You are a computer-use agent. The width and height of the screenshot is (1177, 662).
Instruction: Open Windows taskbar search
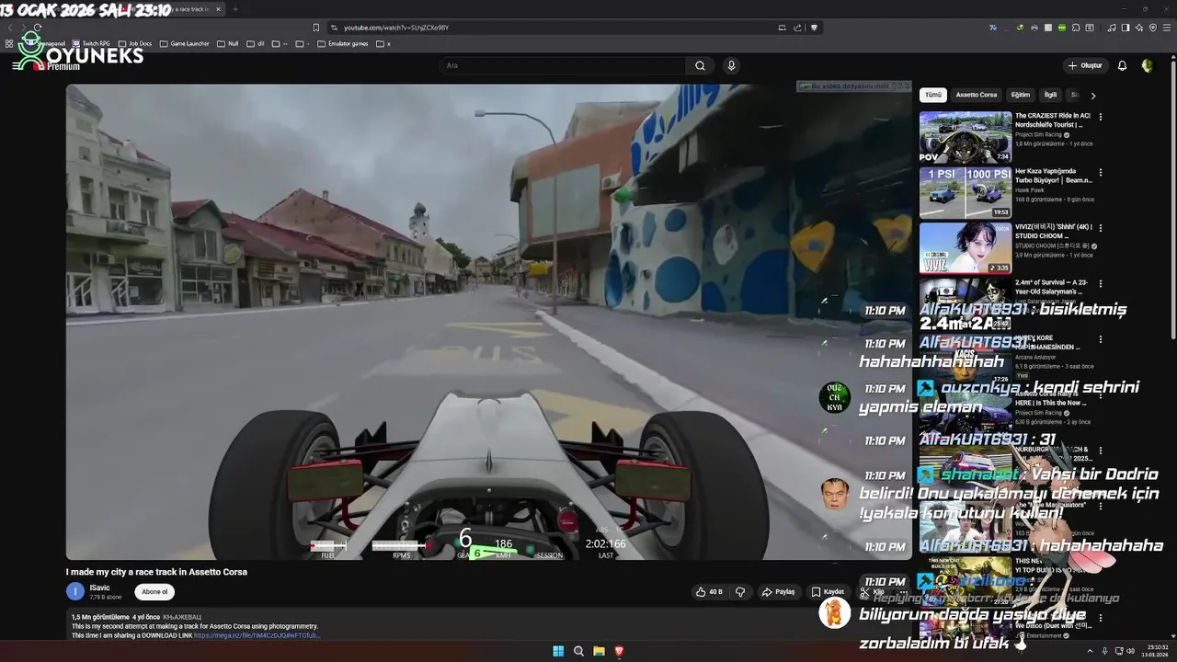578,651
